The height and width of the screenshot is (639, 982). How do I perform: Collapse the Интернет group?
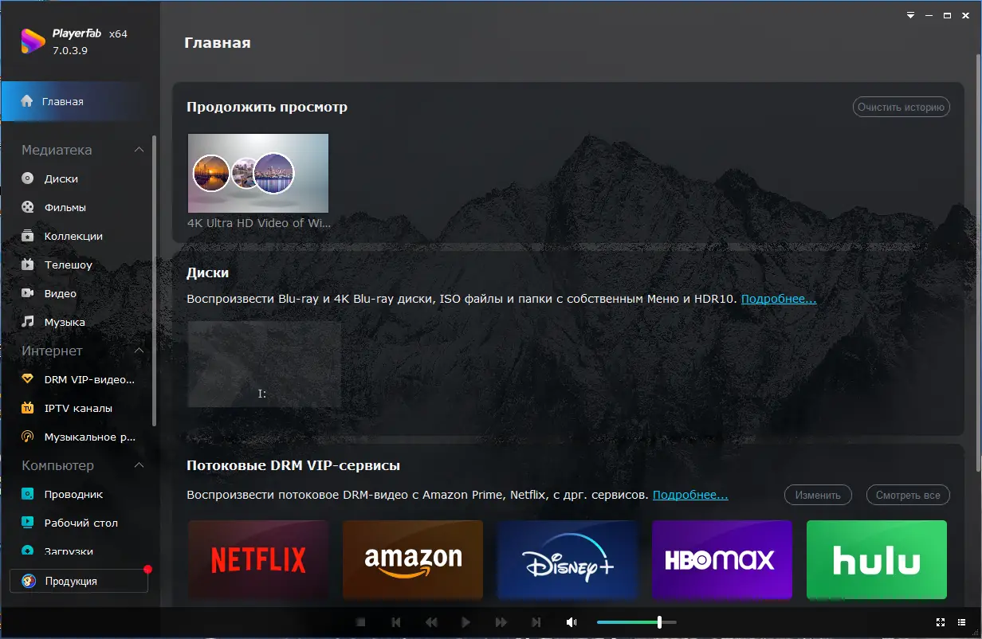(139, 351)
